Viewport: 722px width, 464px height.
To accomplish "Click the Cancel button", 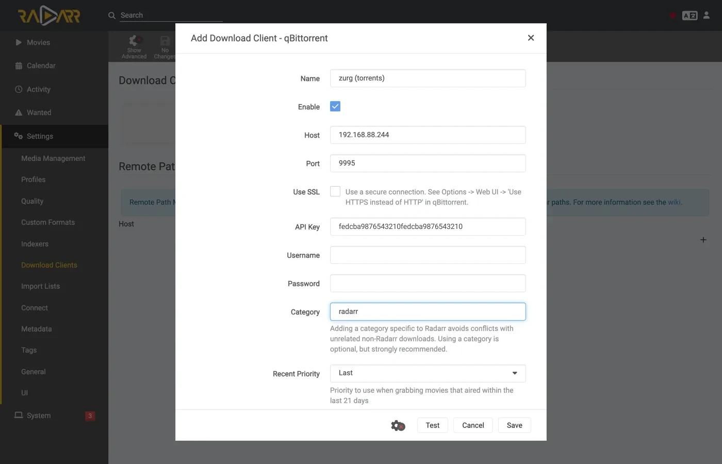I will click(x=473, y=425).
